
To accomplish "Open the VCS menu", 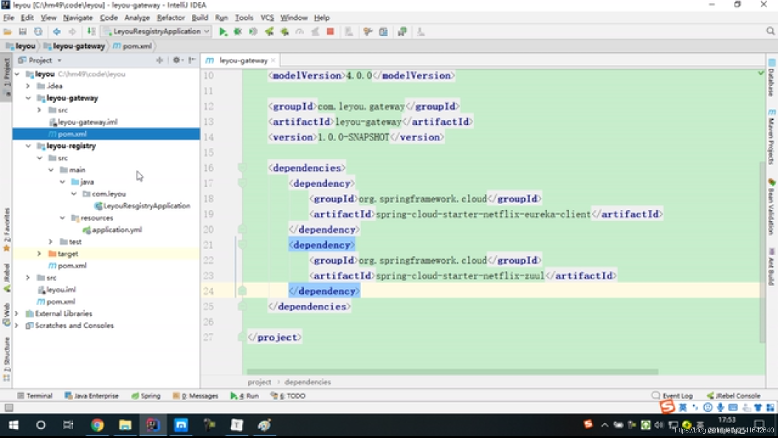I will pos(267,18).
